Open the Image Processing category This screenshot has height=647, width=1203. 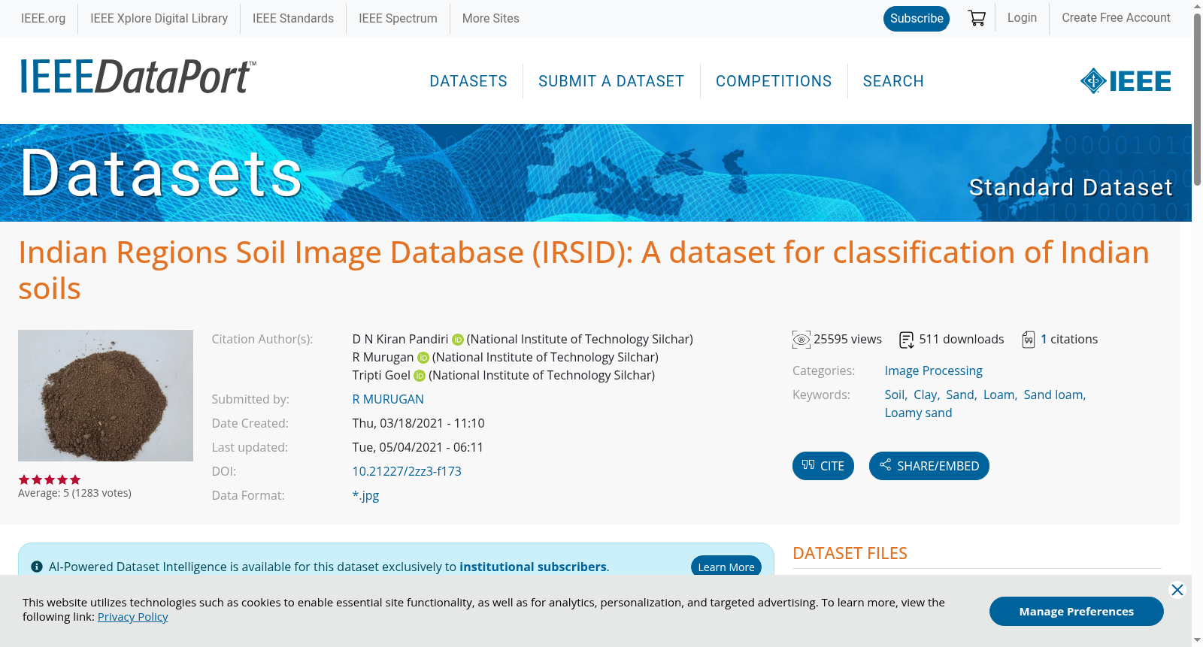coord(933,371)
